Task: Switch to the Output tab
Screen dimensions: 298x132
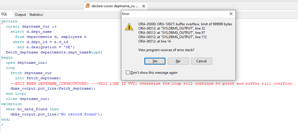Action: (20, 14)
